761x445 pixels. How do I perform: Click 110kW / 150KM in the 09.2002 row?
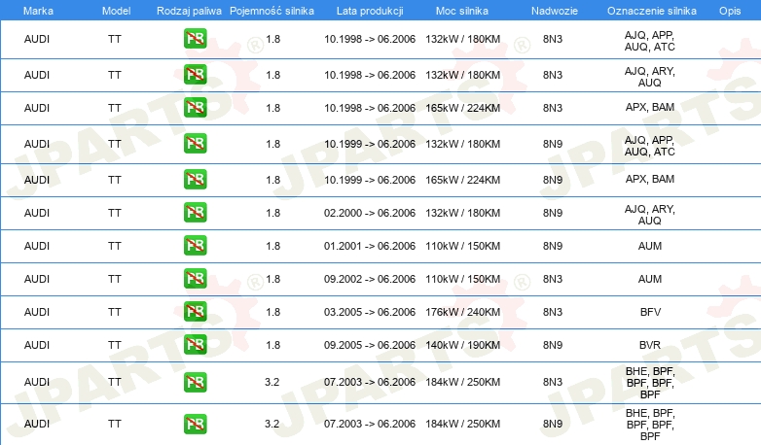tap(462, 279)
